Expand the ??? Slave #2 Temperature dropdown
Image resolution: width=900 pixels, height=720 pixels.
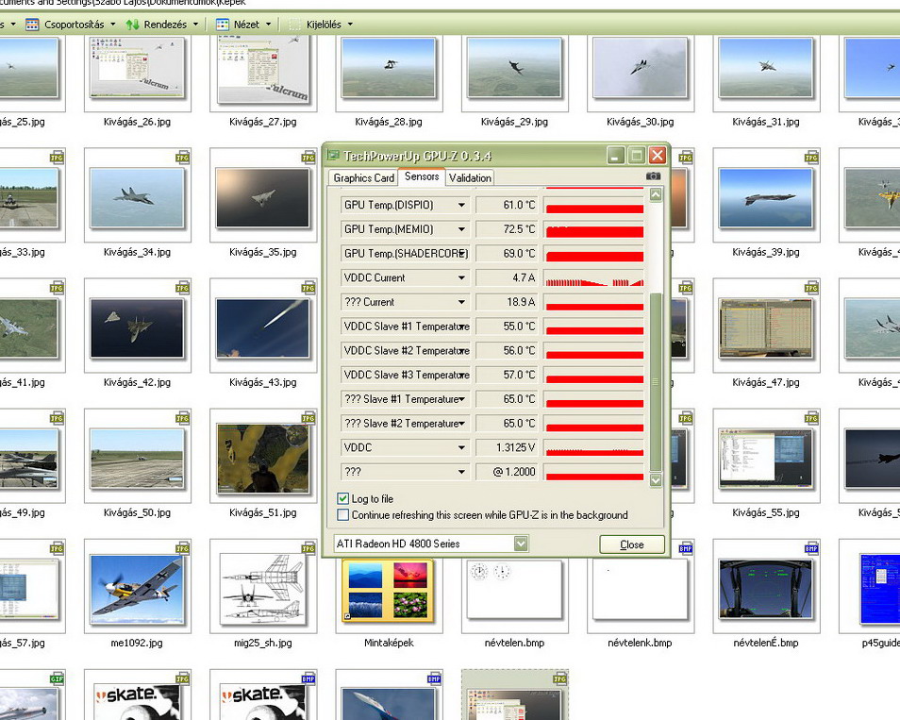click(461, 423)
